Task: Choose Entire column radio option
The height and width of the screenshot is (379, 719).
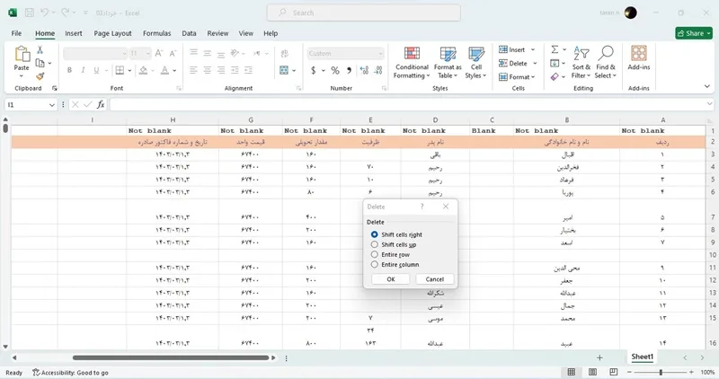Action: click(x=375, y=264)
